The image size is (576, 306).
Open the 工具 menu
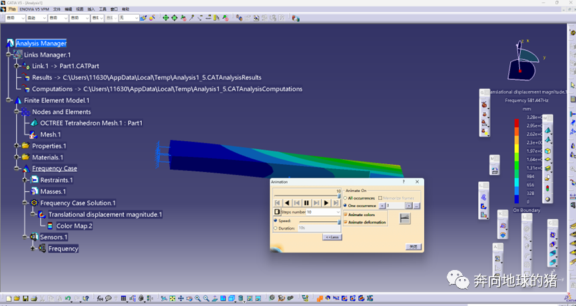point(103,9)
